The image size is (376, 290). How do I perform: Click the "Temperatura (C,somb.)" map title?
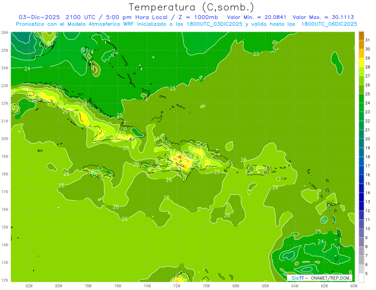point(191,7)
